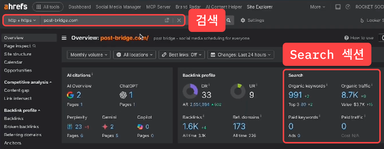
Task: Select Site Explorer tab
Action: [x=260, y=7]
